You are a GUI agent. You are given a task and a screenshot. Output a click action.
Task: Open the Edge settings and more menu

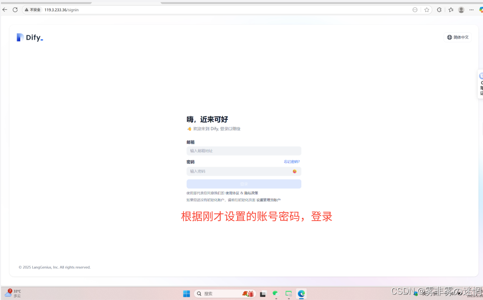click(x=472, y=10)
